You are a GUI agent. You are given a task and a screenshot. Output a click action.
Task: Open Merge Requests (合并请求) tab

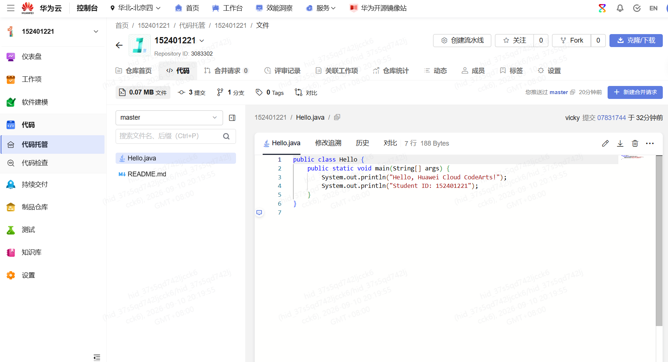(226, 71)
